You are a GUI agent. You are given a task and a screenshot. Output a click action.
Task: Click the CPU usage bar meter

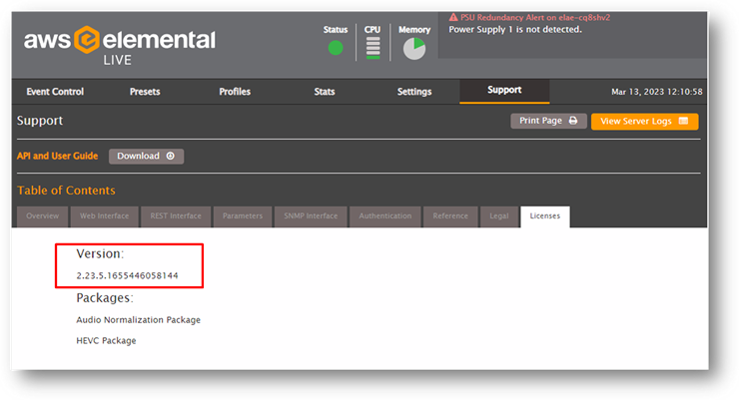click(372, 48)
